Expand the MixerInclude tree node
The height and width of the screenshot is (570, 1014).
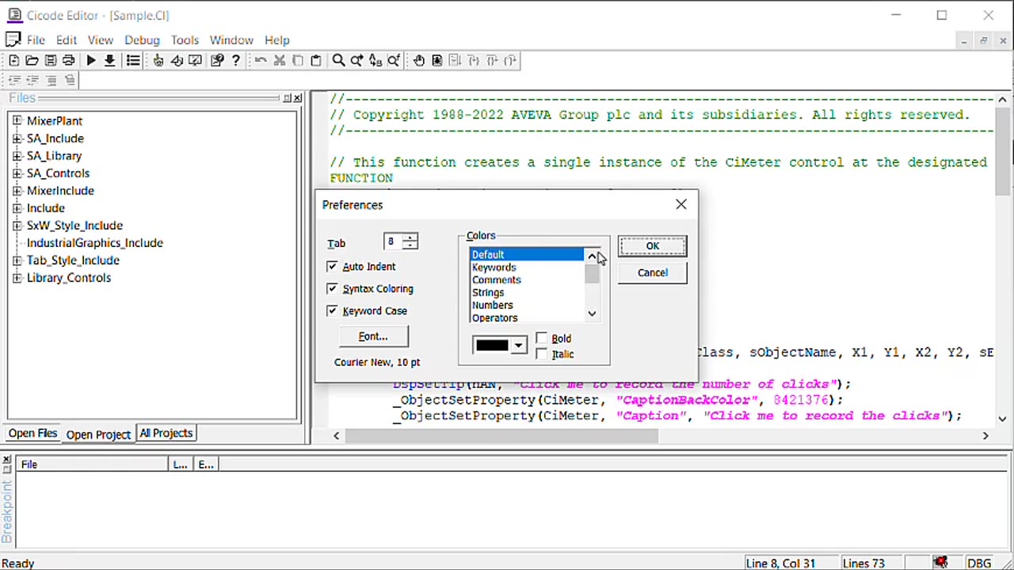tap(17, 191)
